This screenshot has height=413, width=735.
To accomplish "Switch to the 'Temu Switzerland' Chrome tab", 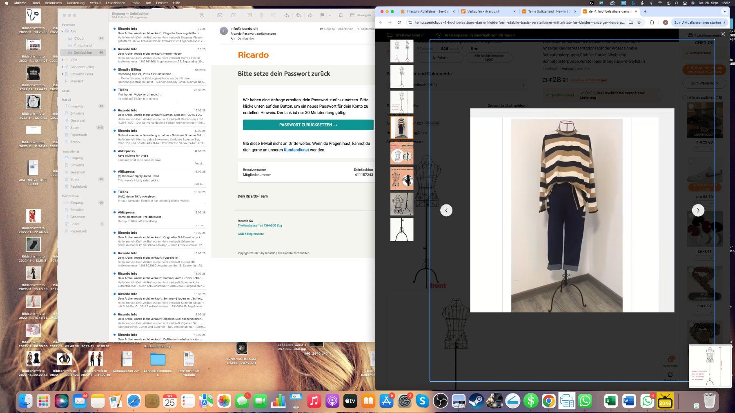I will (549, 11).
